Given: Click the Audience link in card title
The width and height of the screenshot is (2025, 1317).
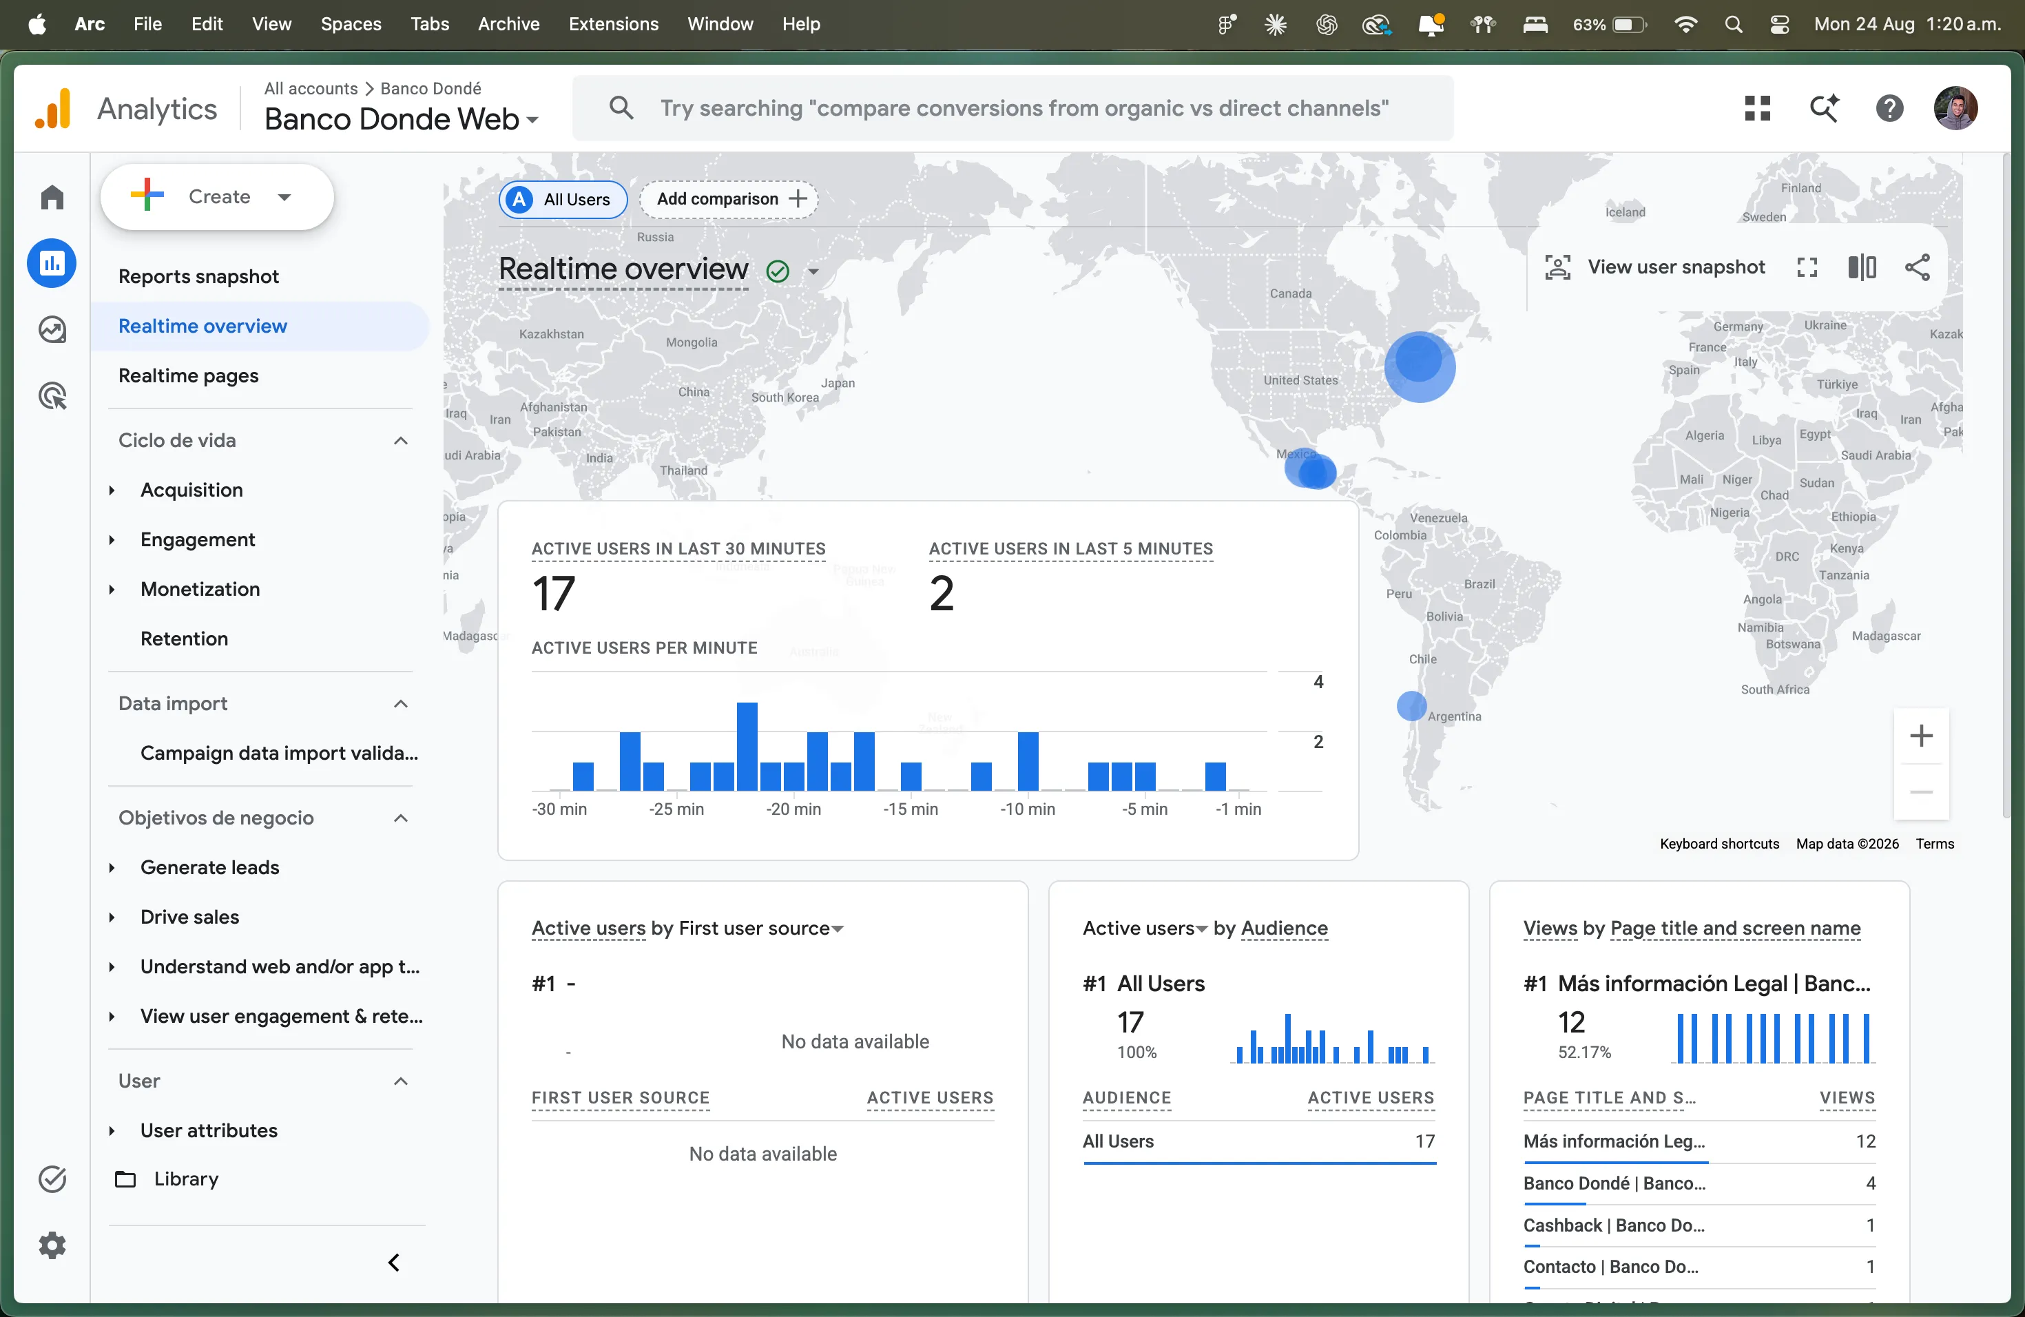Looking at the screenshot, I should click(1284, 927).
